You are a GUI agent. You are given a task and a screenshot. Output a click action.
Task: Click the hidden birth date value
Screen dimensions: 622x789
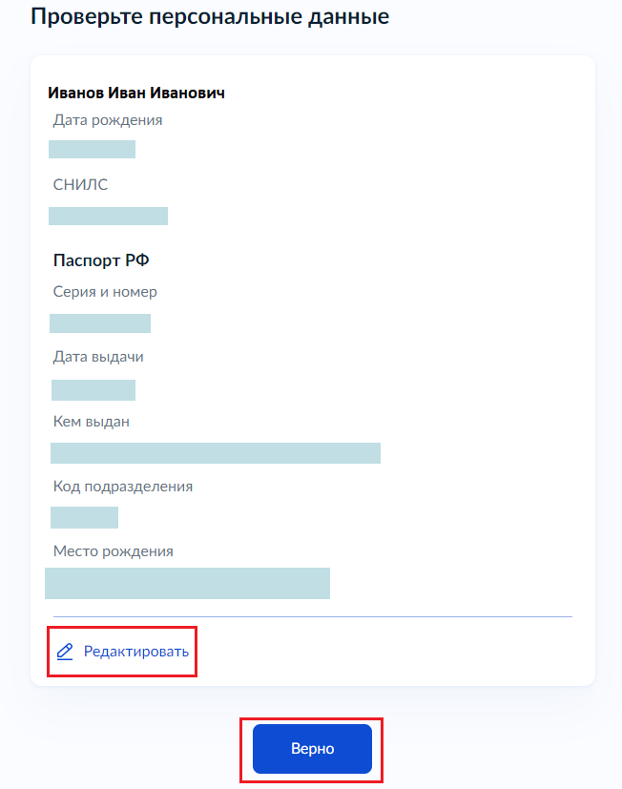coord(92,149)
